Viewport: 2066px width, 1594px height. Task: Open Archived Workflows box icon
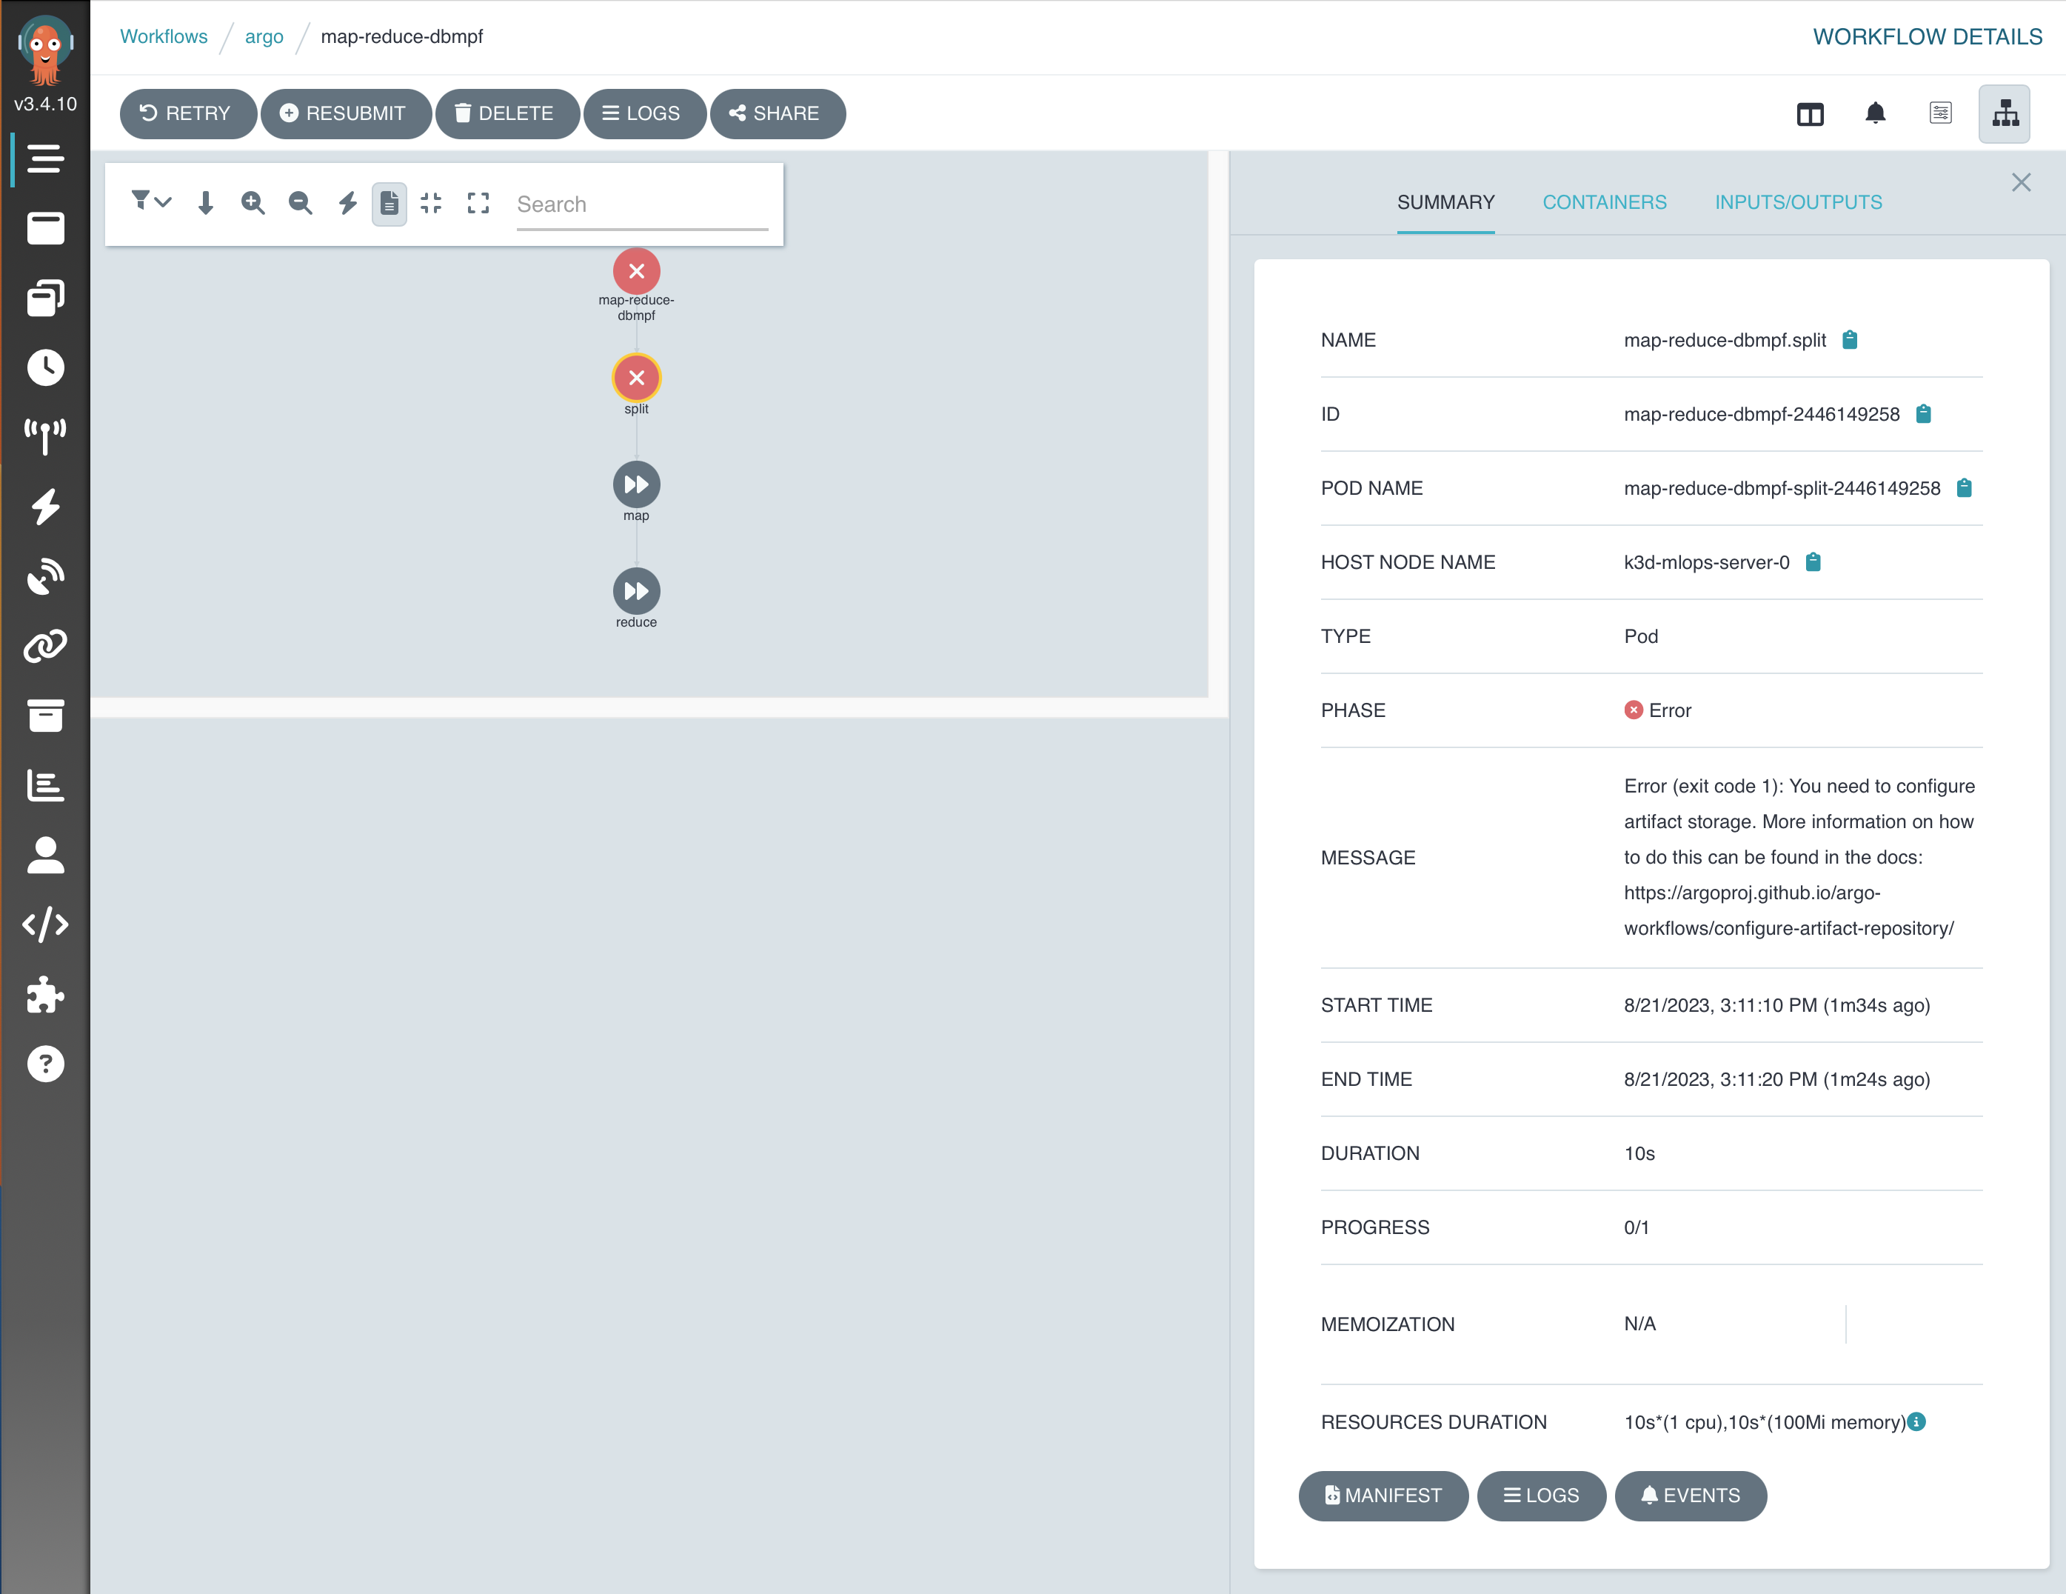click(45, 716)
